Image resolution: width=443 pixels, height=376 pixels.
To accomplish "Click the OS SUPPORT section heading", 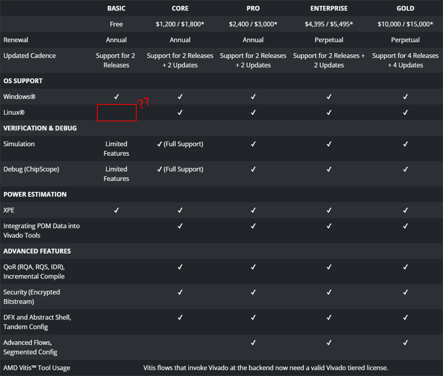I will click(x=23, y=81).
